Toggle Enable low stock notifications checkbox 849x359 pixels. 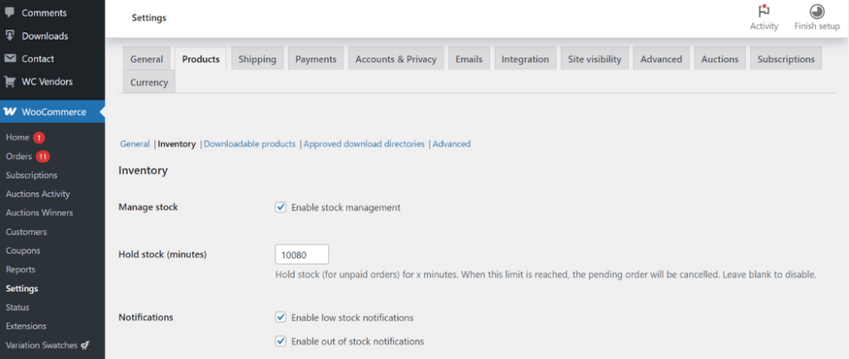[280, 318]
